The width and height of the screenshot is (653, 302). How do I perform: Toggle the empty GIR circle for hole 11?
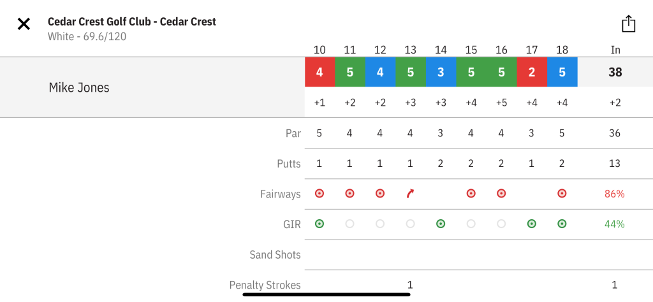pos(349,224)
